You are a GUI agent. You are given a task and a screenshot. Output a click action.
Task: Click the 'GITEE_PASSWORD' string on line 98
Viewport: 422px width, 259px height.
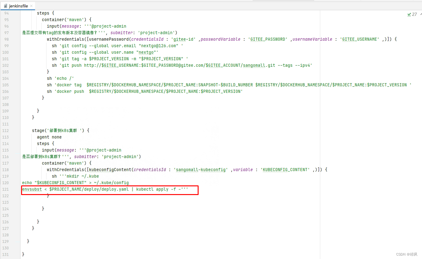coord(268,39)
